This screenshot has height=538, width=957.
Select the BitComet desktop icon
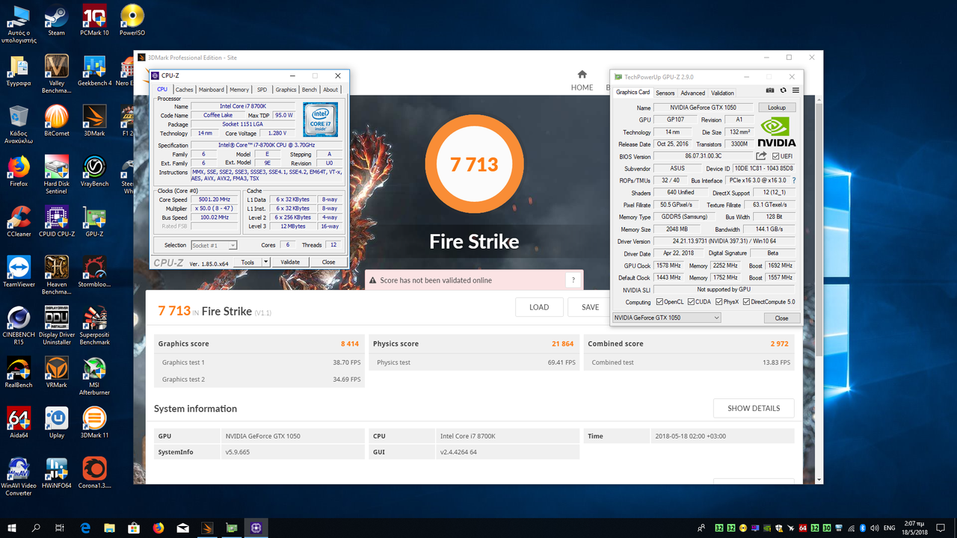coord(56,121)
